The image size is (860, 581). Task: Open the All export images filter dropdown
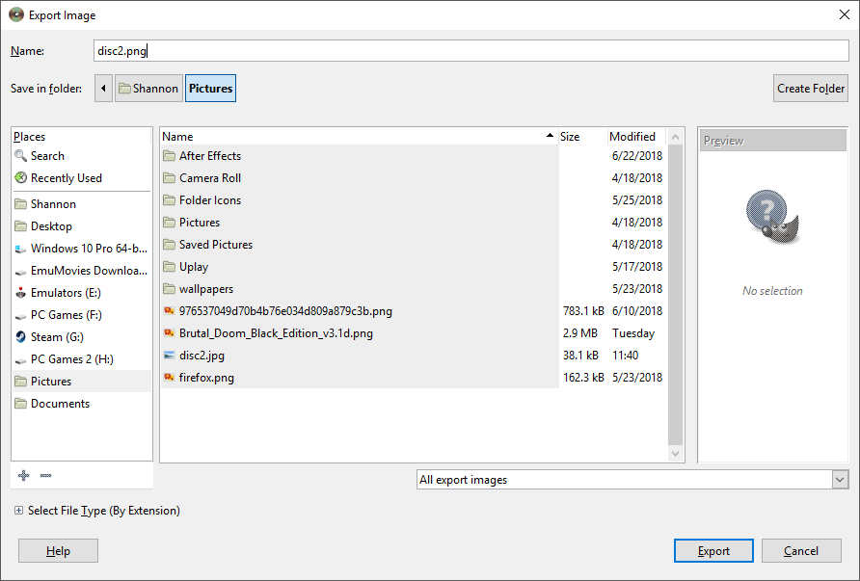pos(840,480)
